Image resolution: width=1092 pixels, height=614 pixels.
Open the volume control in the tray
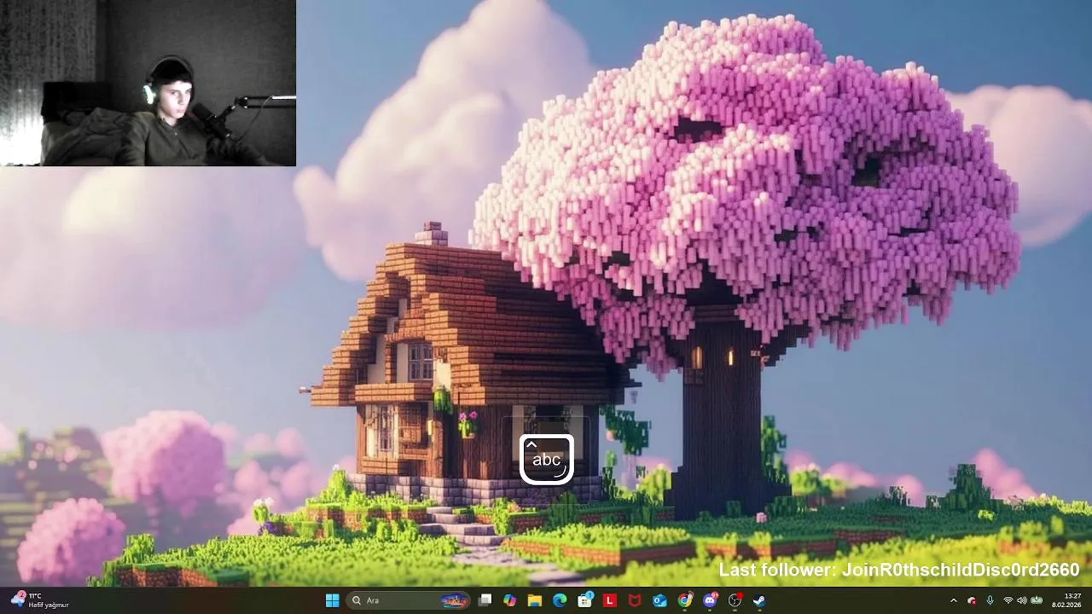[x=1022, y=600]
